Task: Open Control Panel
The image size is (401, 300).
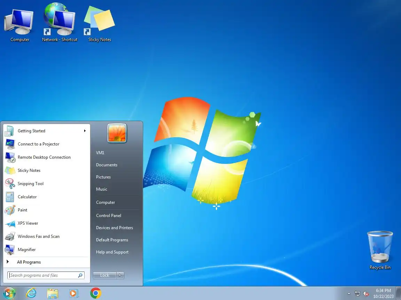Action: [109, 216]
